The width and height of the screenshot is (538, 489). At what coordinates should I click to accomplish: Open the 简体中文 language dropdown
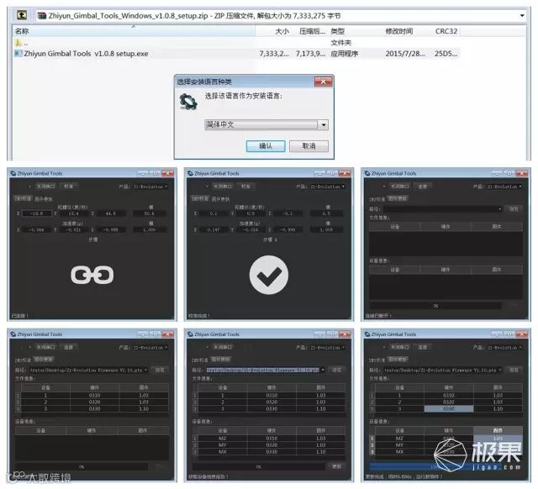click(324, 125)
